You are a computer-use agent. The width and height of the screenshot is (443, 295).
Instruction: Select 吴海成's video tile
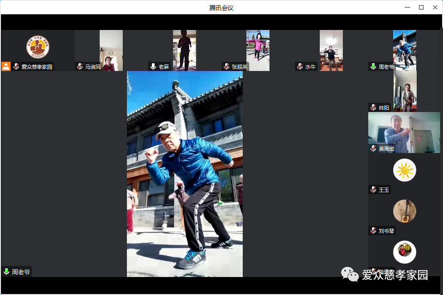pos(404,132)
